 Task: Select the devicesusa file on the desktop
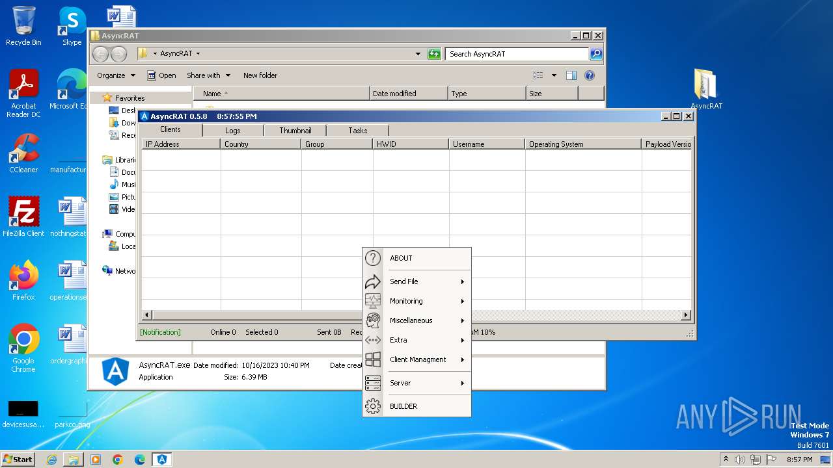tap(23, 414)
